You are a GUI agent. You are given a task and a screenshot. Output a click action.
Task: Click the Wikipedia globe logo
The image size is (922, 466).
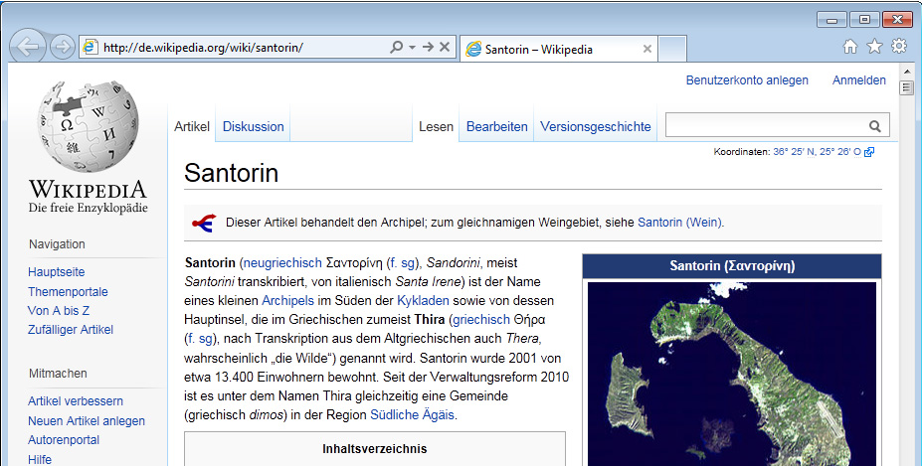89,127
